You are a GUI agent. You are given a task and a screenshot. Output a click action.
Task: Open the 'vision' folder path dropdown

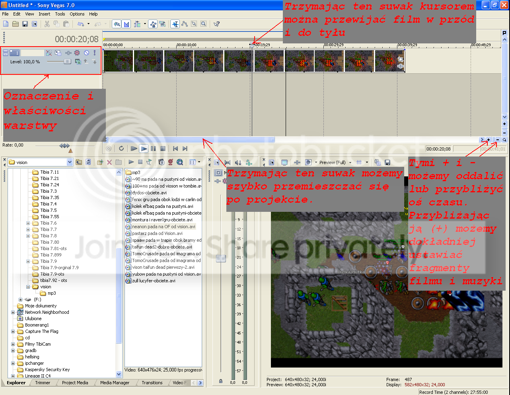pyautogui.click(x=70, y=162)
